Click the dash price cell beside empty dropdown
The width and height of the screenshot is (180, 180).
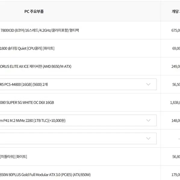point(179,139)
